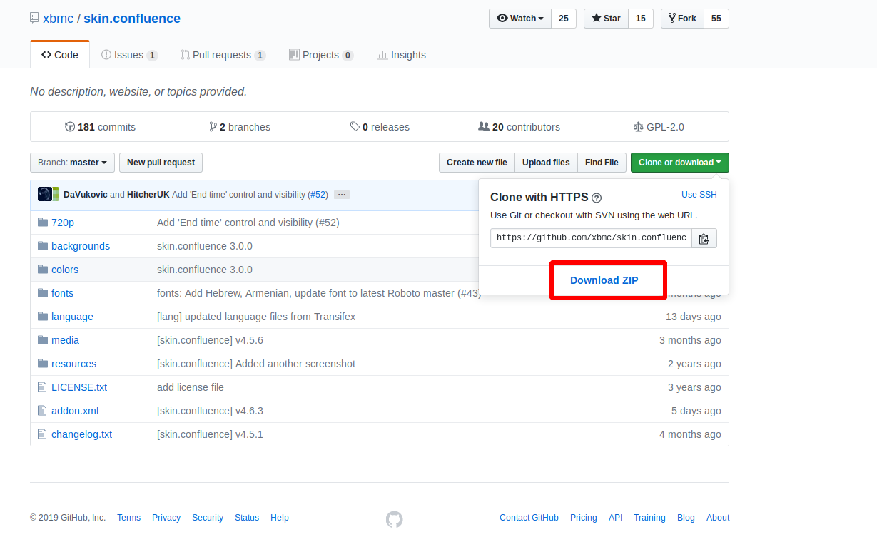Click Create new file
This screenshot has width=877, height=547.
(x=477, y=163)
